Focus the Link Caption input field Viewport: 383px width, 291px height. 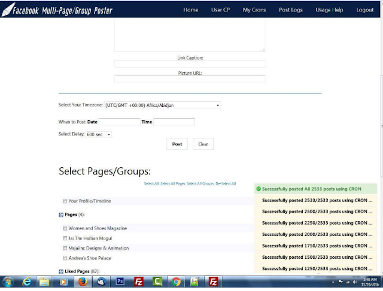pyautogui.click(x=190, y=64)
